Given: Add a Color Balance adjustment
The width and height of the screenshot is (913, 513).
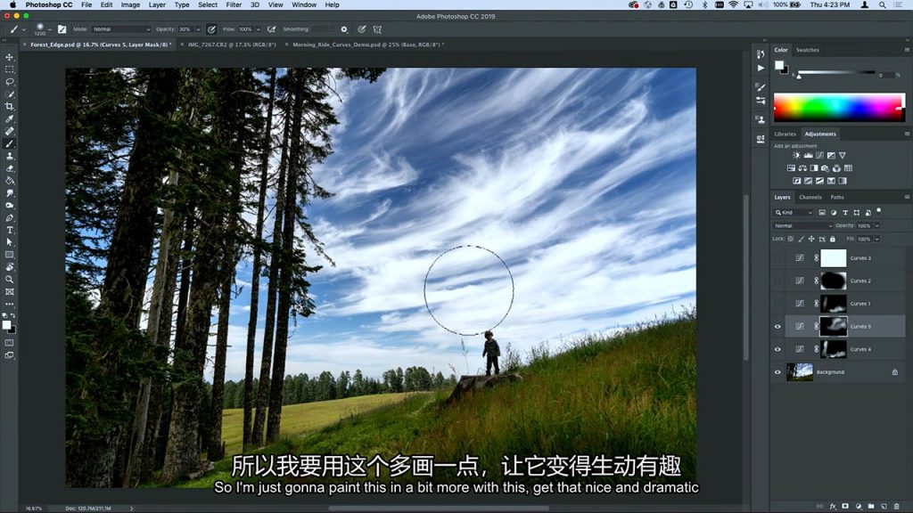Looking at the screenshot, I should pyautogui.click(x=802, y=168).
